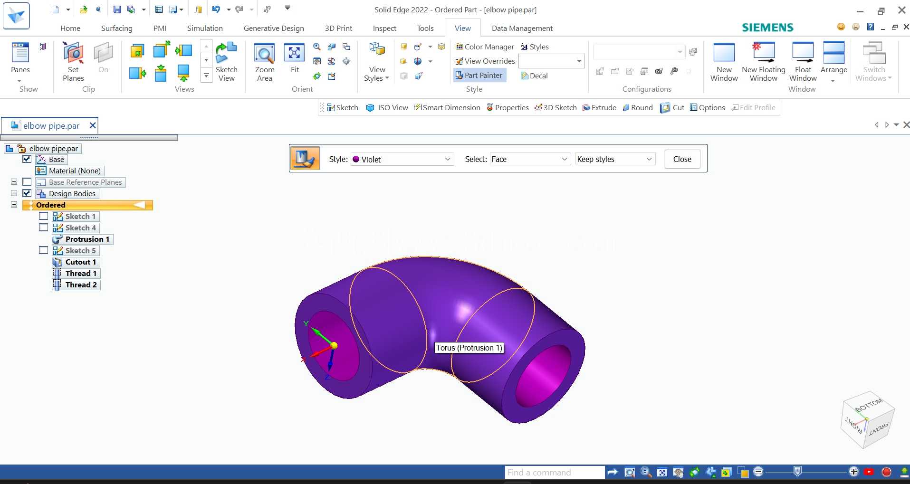Arrange the open windows
This screenshot has width=910, height=484.
pyautogui.click(x=834, y=62)
